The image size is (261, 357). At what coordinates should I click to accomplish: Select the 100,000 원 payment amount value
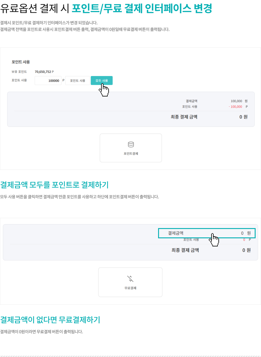coord(239,101)
